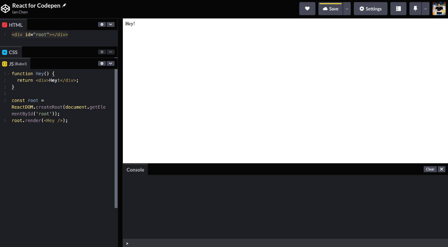
Task: Select the HTML editor tab
Action: pyautogui.click(x=13, y=25)
